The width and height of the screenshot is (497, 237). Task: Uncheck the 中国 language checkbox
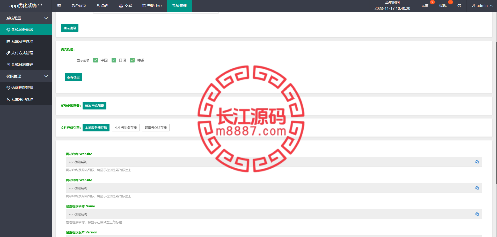(96, 60)
